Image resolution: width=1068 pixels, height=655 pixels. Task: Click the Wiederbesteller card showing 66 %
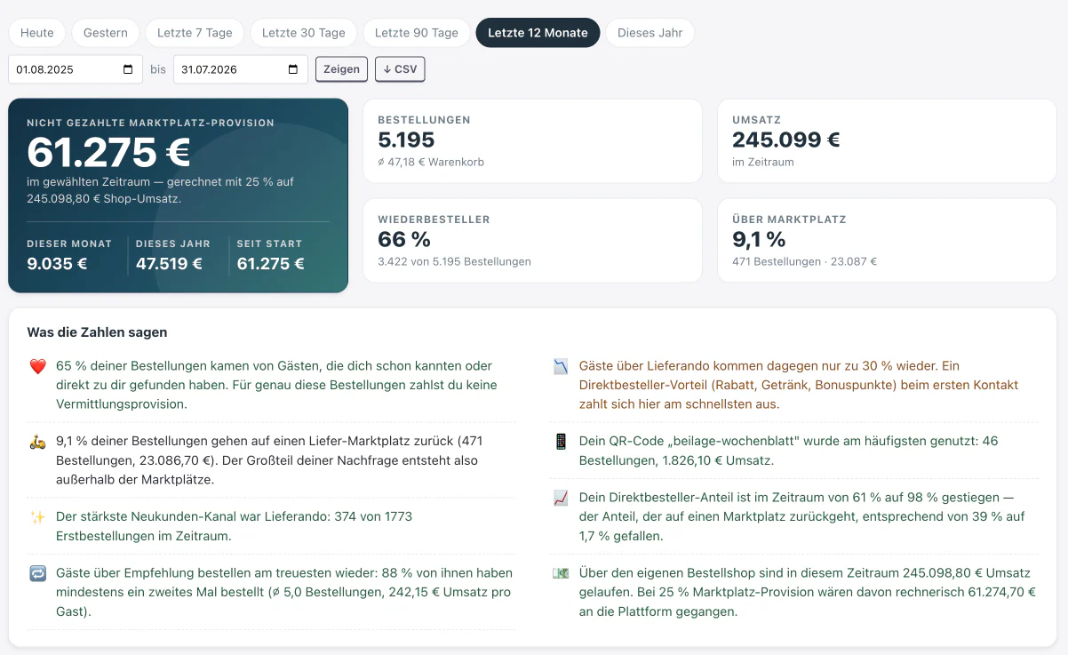(532, 240)
